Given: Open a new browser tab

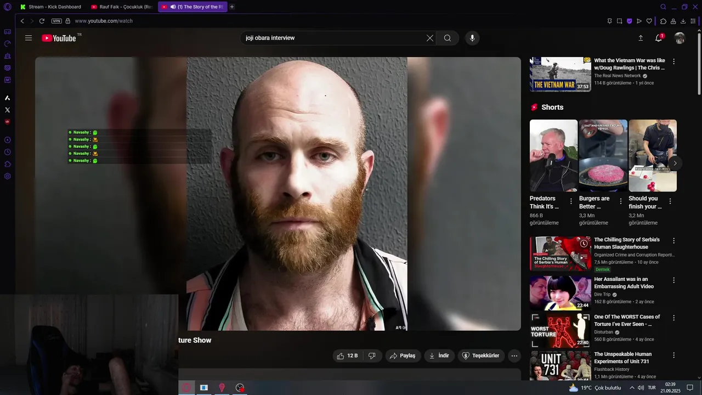Looking at the screenshot, I should 232,7.
